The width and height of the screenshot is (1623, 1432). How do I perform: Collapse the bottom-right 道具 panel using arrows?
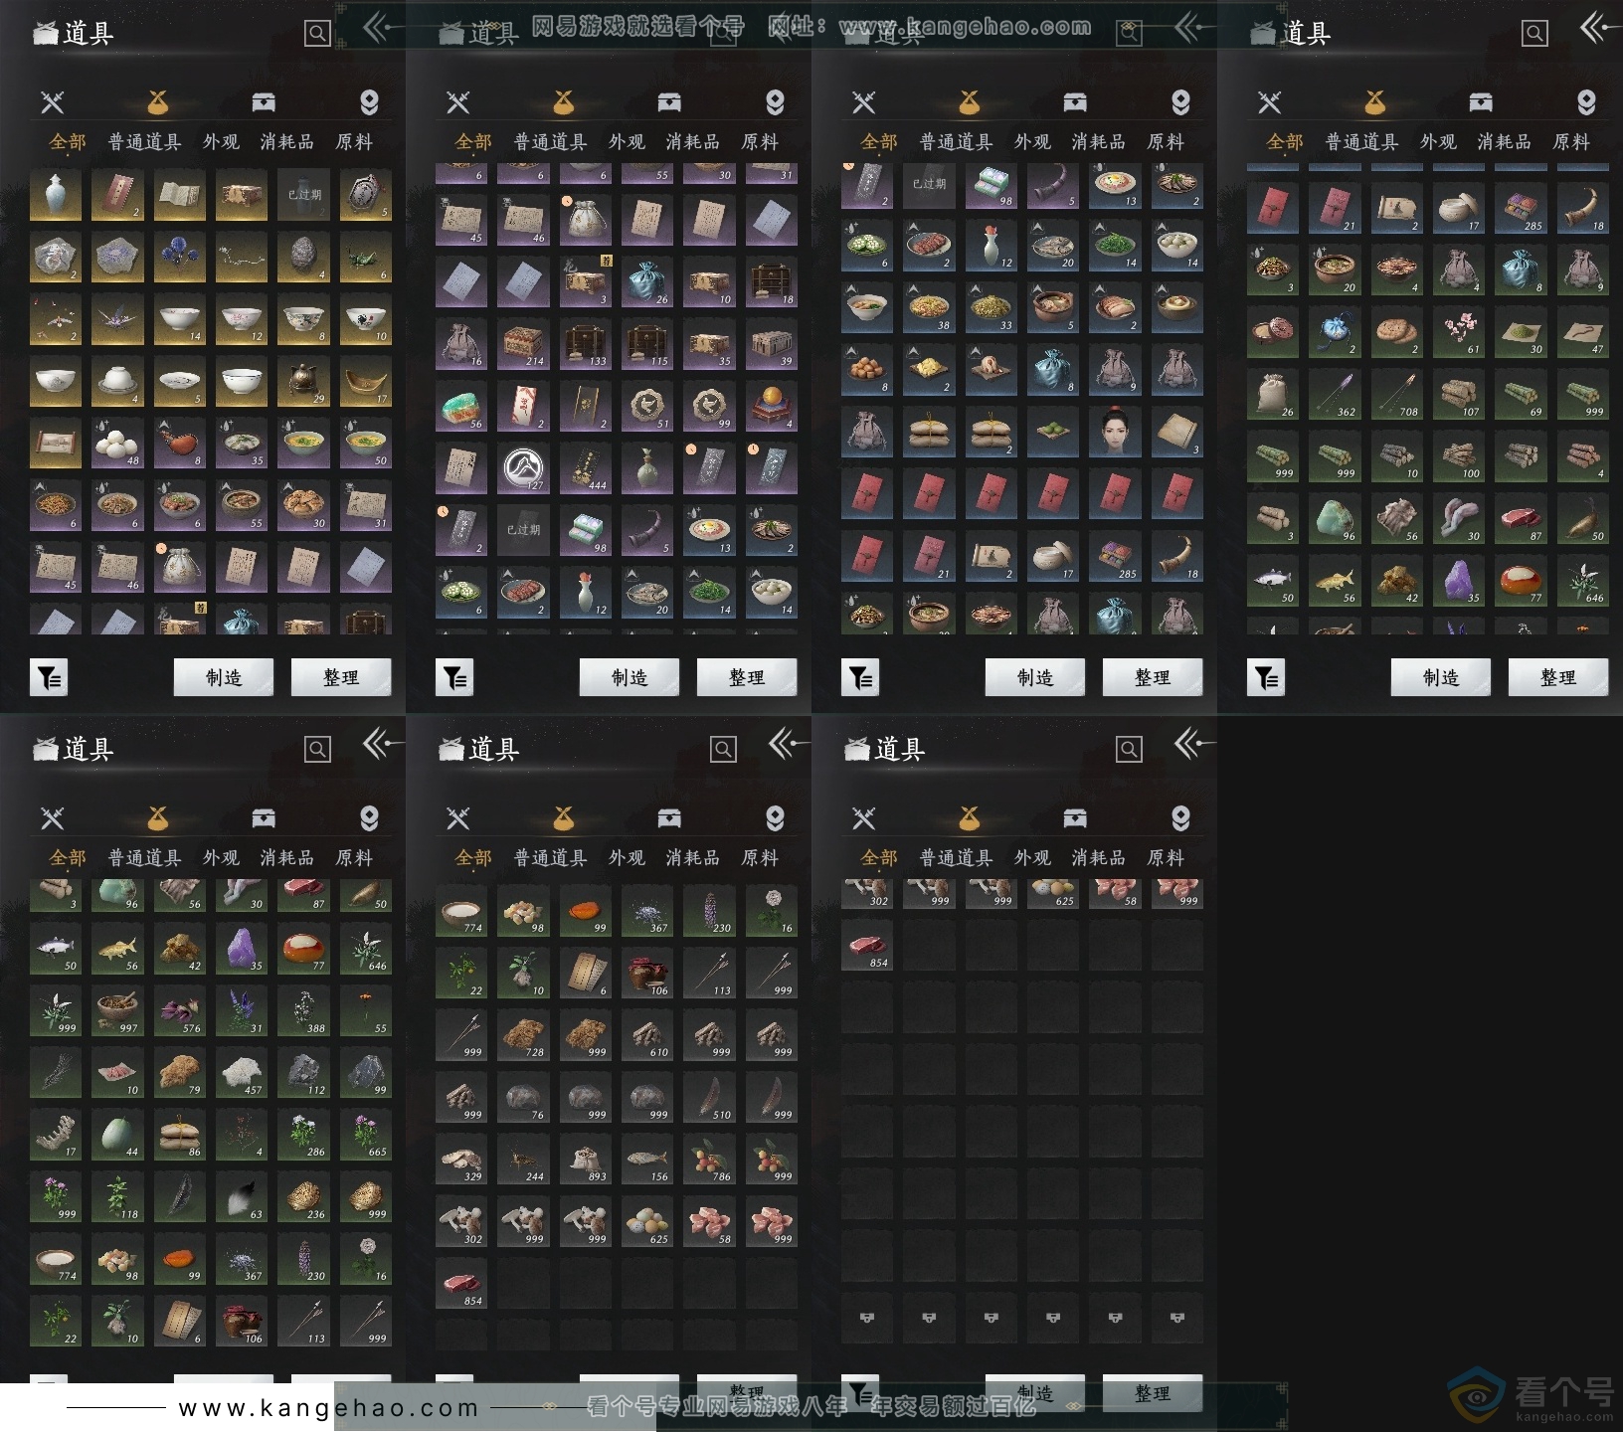click(x=1192, y=743)
